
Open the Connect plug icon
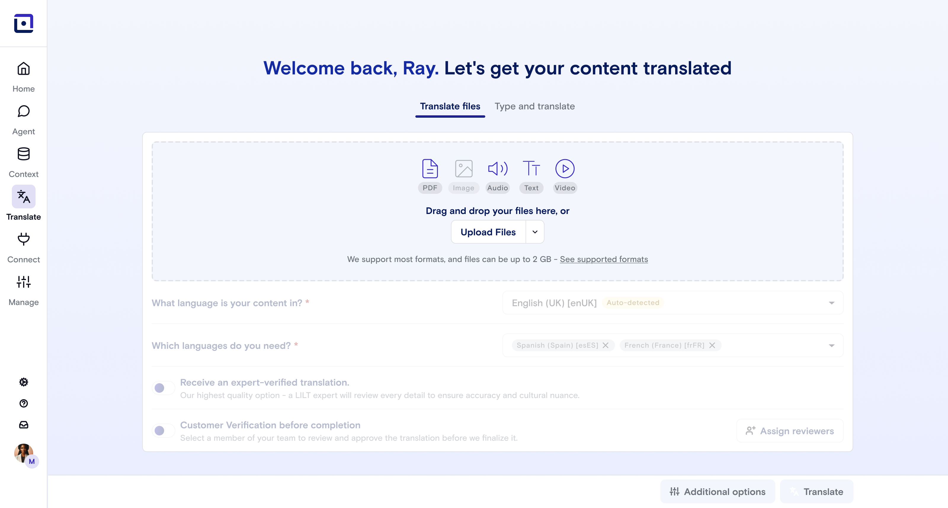tap(24, 240)
